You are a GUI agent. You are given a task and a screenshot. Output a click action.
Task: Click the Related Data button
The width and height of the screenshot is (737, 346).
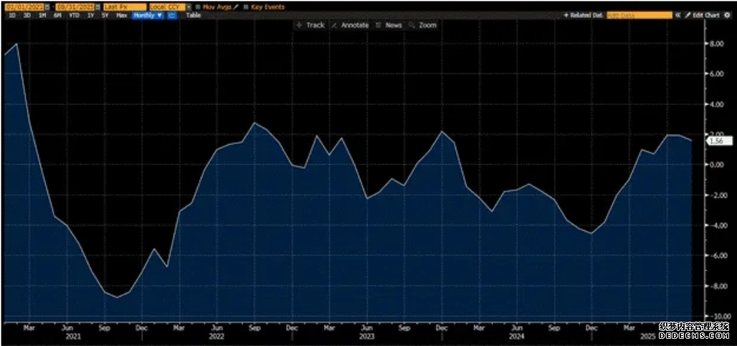[583, 15]
